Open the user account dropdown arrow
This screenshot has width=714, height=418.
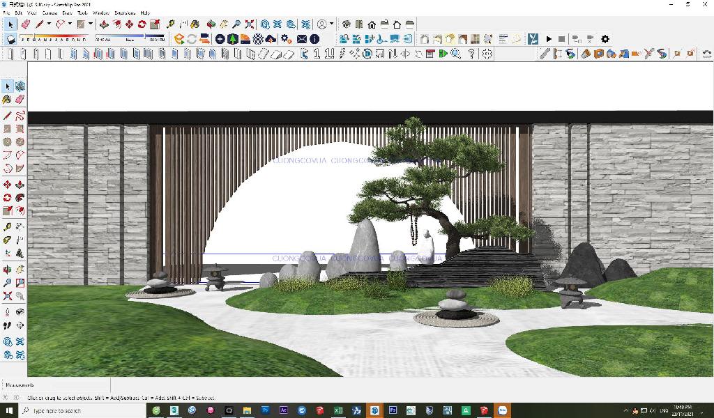click(331, 24)
